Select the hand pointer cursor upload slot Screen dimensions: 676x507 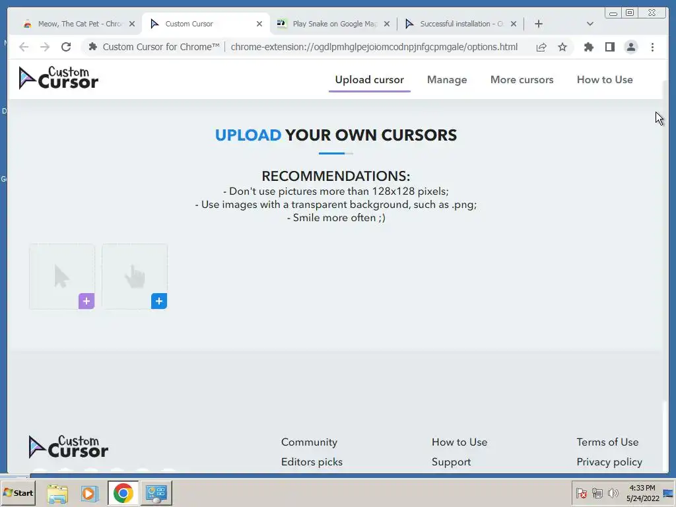[135, 277]
